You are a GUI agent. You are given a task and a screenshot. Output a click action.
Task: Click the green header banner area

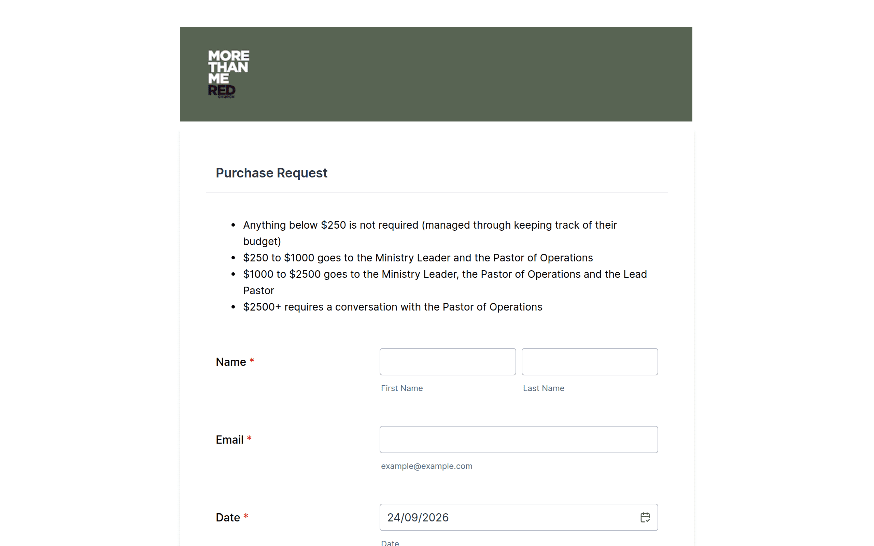pyautogui.click(x=436, y=74)
